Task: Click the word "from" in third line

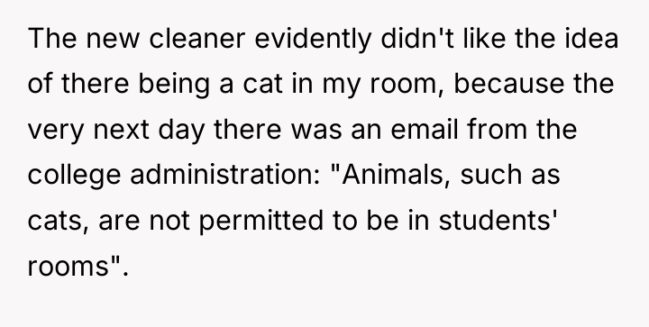Action: click(x=497, y=129)
